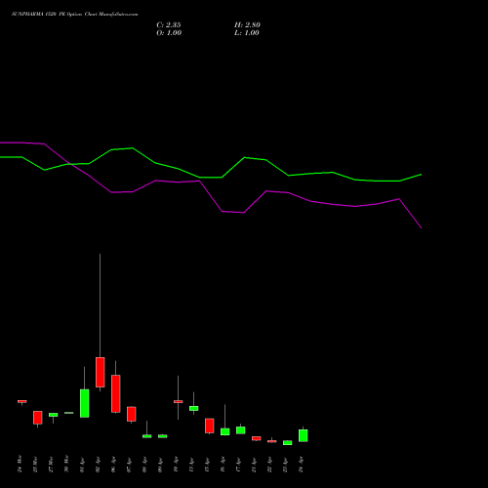Click the "02 Apr" date label
The image size is (488, 488).
(98, 465)
